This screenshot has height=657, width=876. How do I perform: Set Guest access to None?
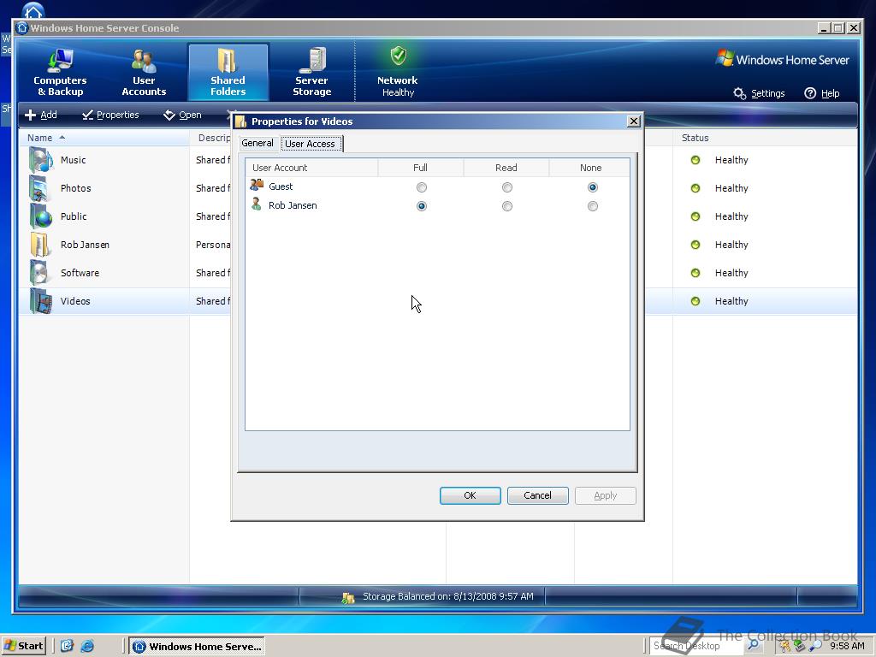pyautogui.click(x=592, y=187)
